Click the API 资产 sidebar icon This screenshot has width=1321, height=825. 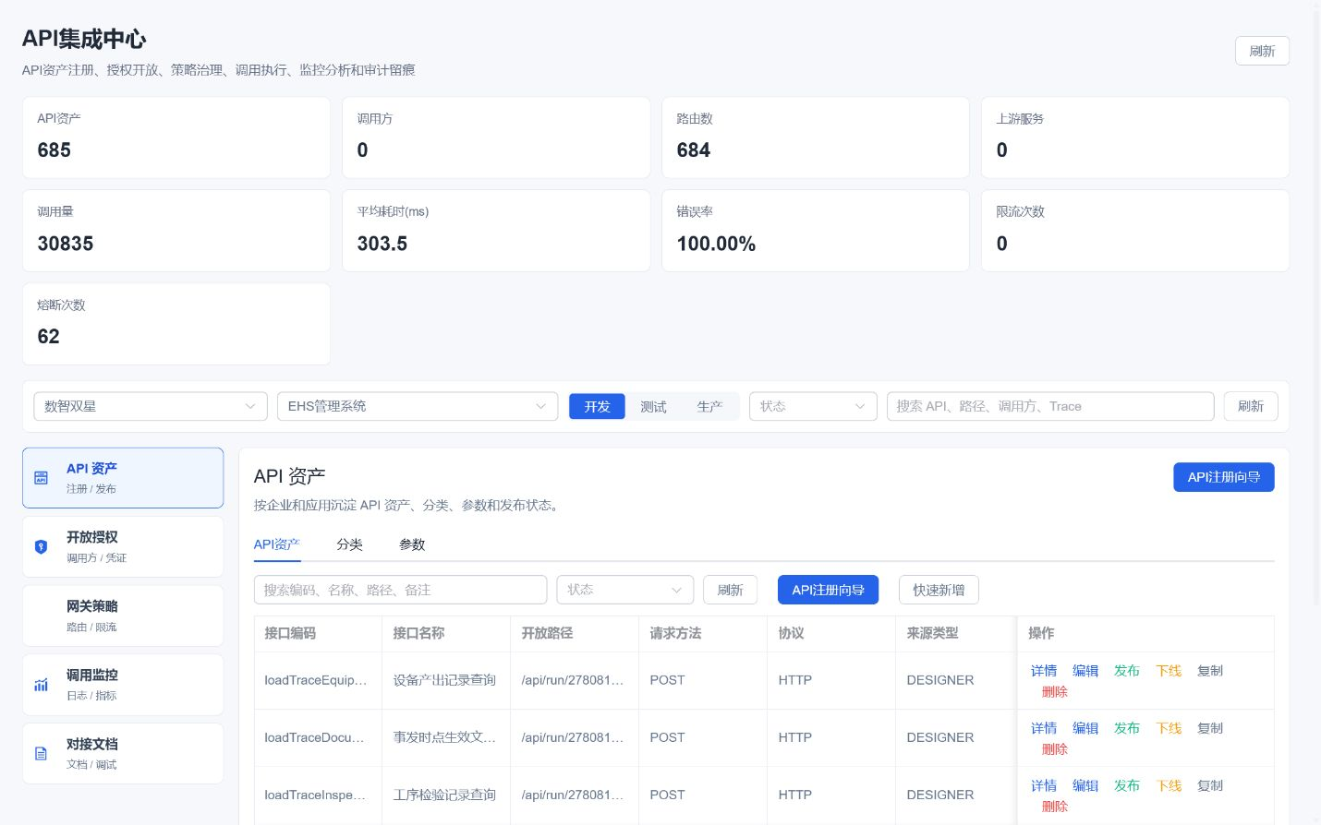pos(41,478)
